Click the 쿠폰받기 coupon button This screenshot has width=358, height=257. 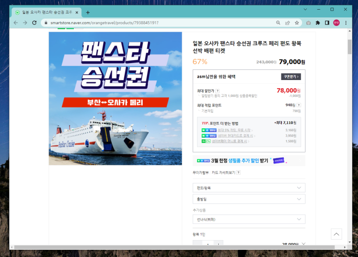[291, 77]
